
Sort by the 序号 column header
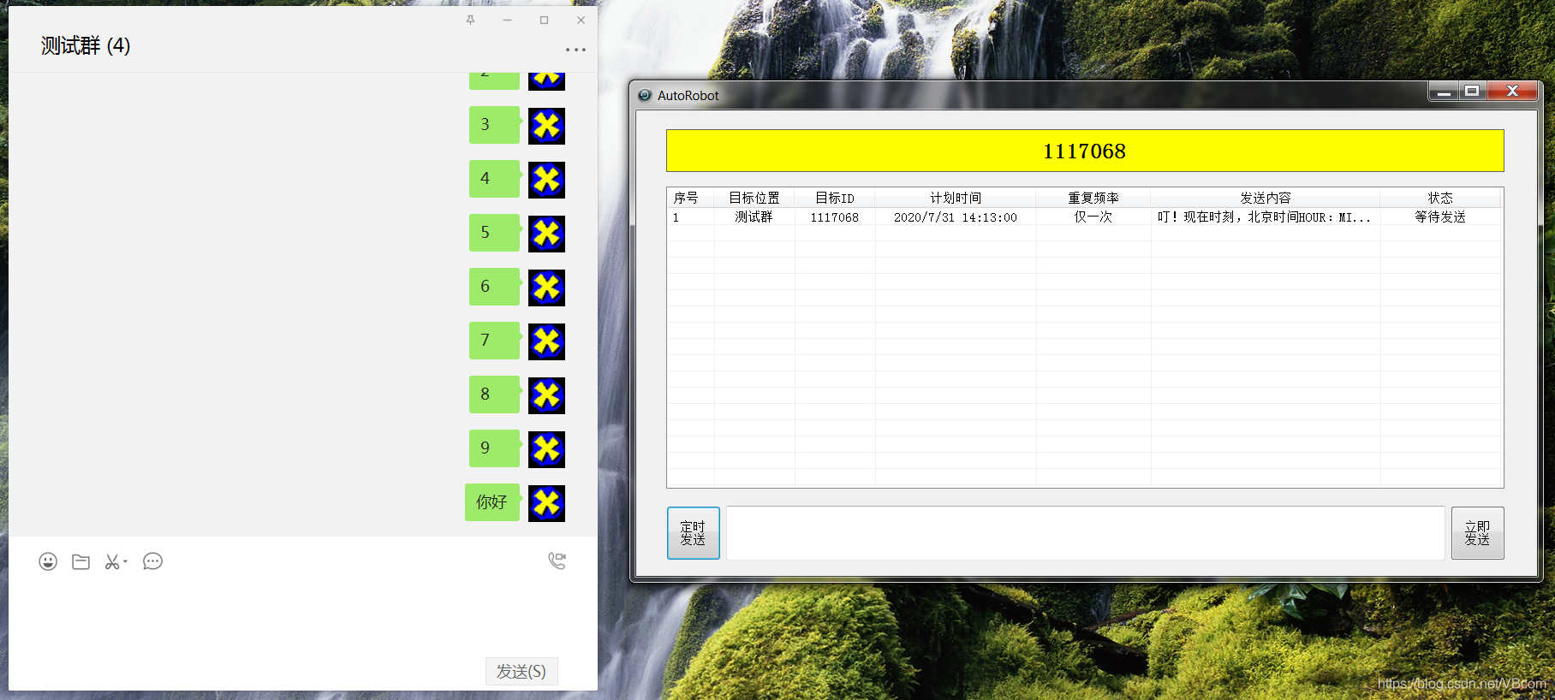click(690, 198)
